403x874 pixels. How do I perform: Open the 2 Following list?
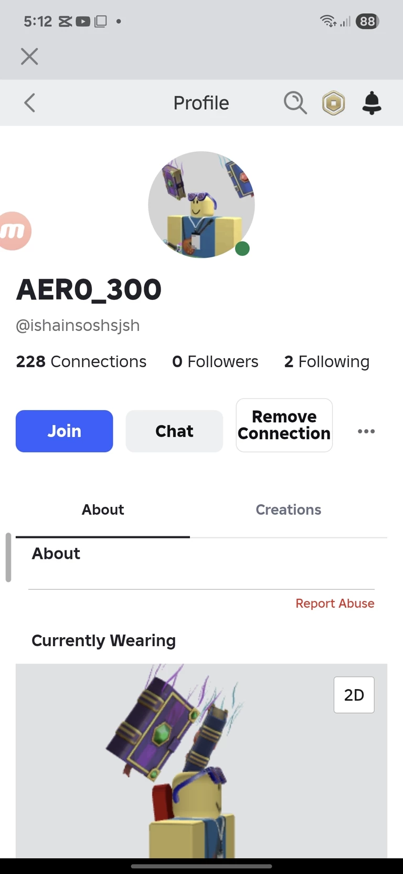326,361
